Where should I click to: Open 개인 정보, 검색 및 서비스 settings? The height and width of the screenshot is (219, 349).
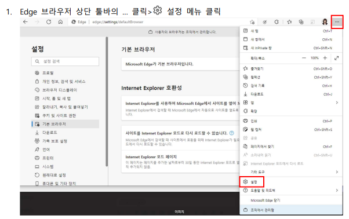[65, 81]
